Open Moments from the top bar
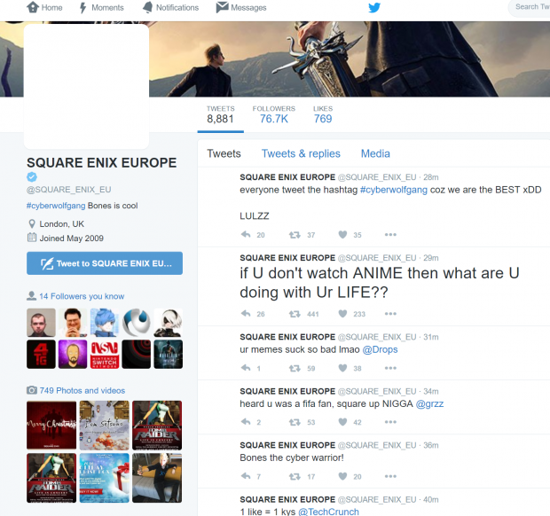The image size is (550, 516). tap(101, 7)
